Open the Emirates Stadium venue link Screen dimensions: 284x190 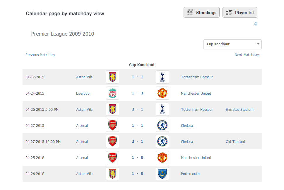[239, 109]
